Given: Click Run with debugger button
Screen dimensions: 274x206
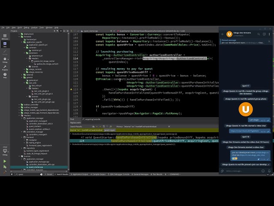Looking at the screenshot, I should point(5,167).
